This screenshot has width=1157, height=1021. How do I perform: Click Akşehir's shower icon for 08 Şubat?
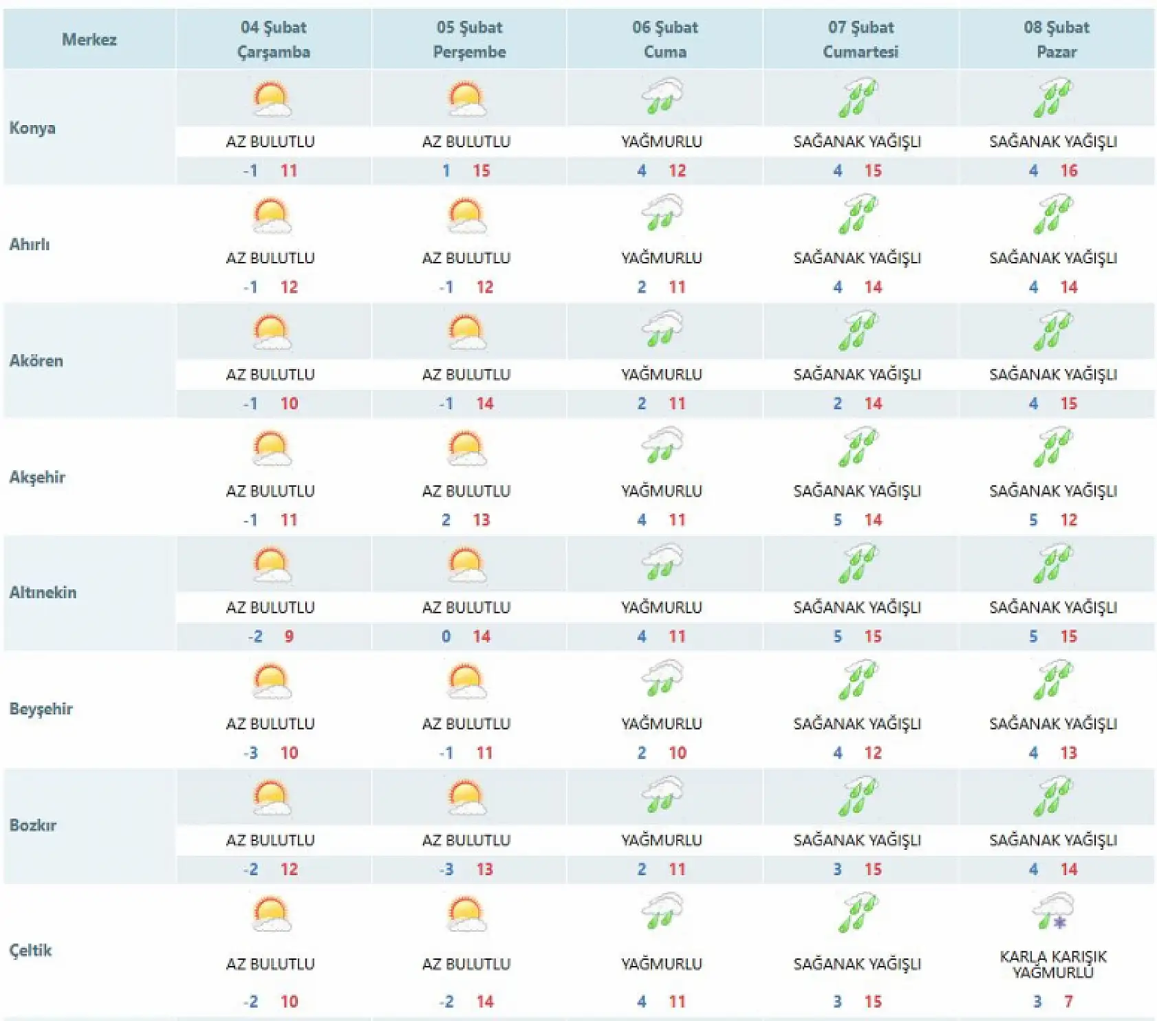[1053, 448]
